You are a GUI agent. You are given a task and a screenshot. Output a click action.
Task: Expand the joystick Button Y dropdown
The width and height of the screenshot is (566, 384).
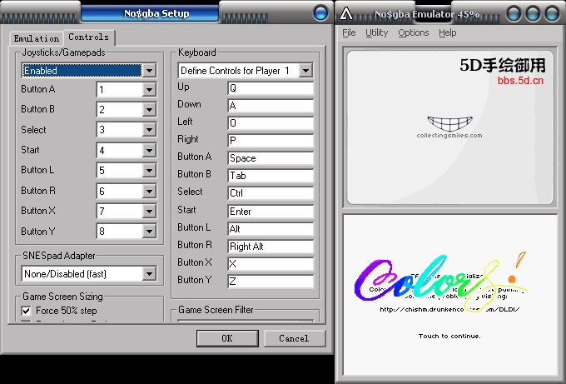(x=149, y=232)
